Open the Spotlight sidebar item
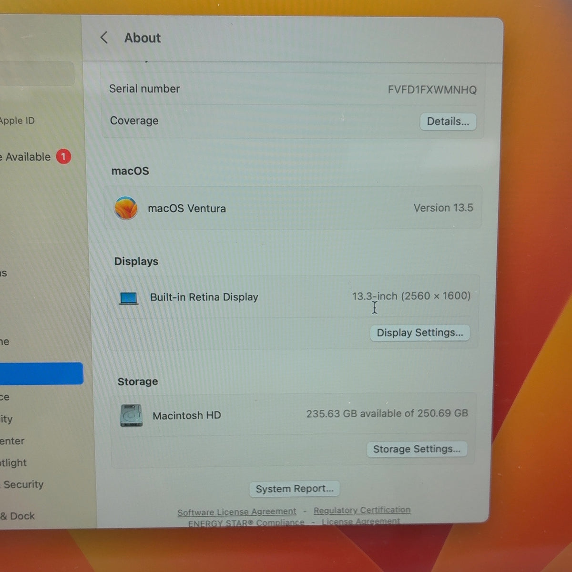The height and width of the screenshot is (572, 572). [x=13, y=463]
